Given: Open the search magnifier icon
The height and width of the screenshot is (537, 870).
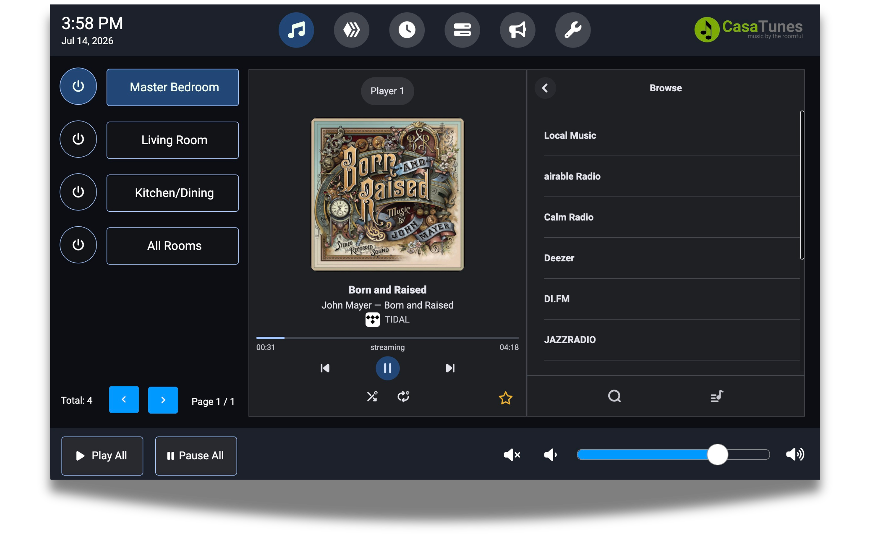Looking at the screenshot, I should click(614, 396).
